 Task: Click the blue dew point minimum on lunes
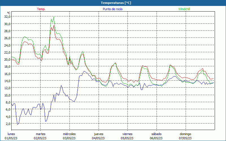point(18,124)
